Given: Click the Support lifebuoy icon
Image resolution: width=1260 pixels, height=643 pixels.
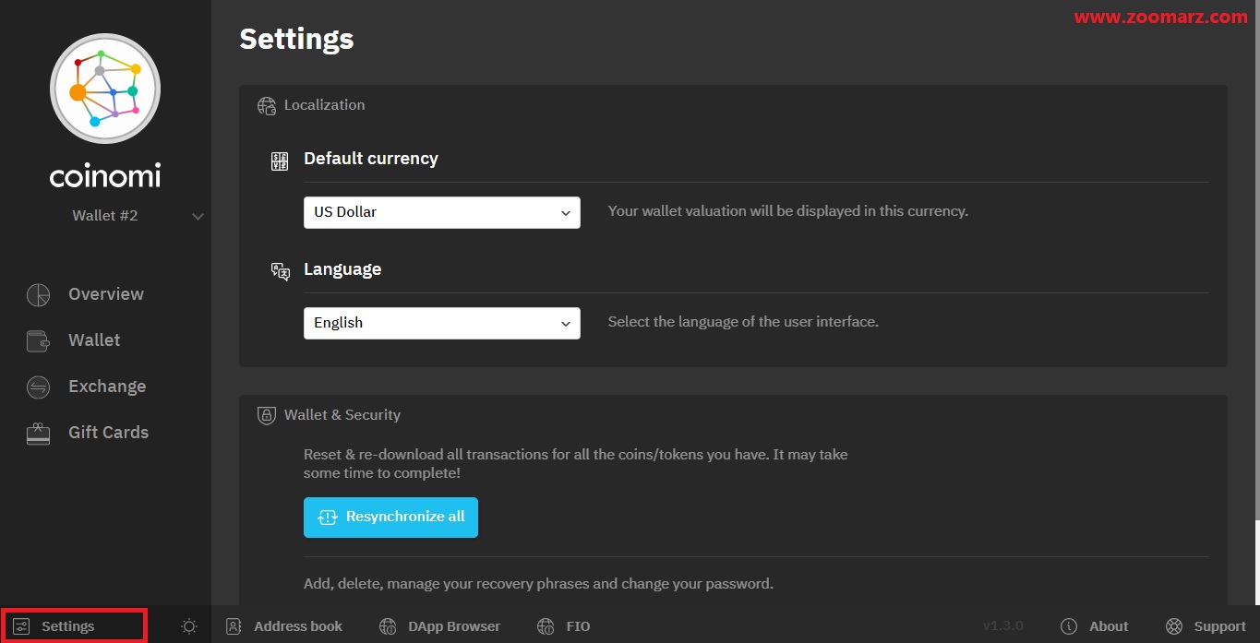Looking at the screenshot, I should [1174, 626].
